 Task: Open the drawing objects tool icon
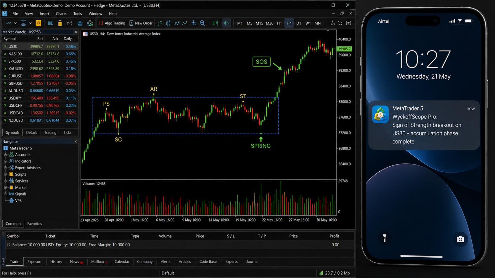click(332, 23)
